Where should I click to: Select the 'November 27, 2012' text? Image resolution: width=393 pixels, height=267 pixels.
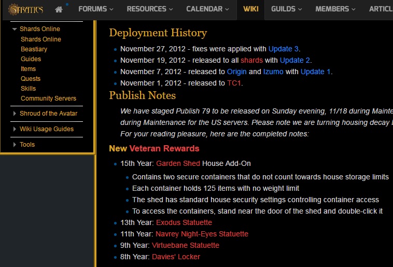pos(153,49)
